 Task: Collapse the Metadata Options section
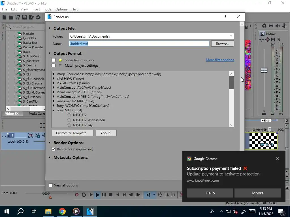[x=50, y=157]
